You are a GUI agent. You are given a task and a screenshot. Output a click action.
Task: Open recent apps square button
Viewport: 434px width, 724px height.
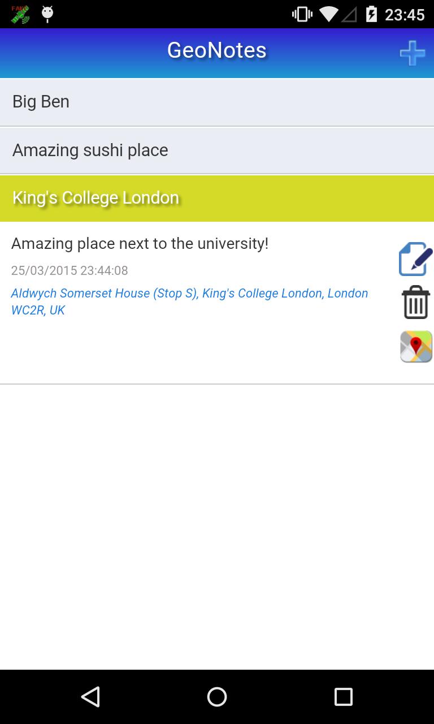pyautogui.click(x=343, y=696)
